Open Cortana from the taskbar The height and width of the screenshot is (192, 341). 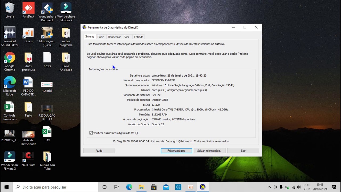pos(104,187)
